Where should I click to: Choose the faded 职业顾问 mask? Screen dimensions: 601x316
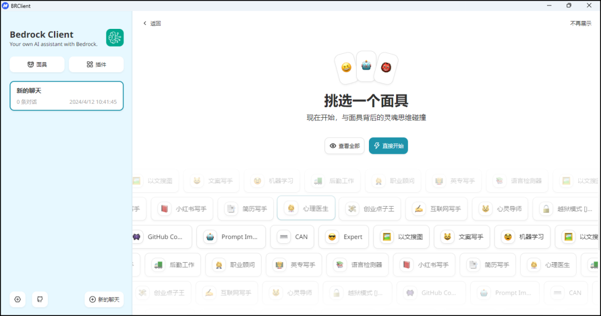pos(393,180)
